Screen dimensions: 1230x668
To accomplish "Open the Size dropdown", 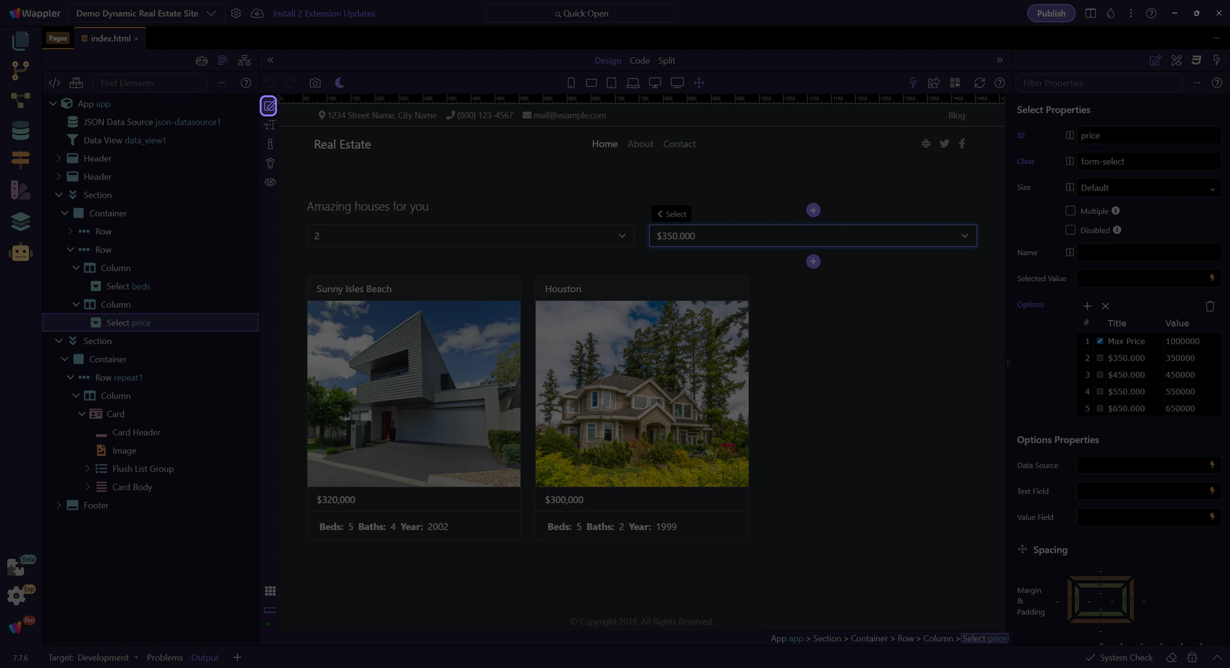I will point(1147,188).
